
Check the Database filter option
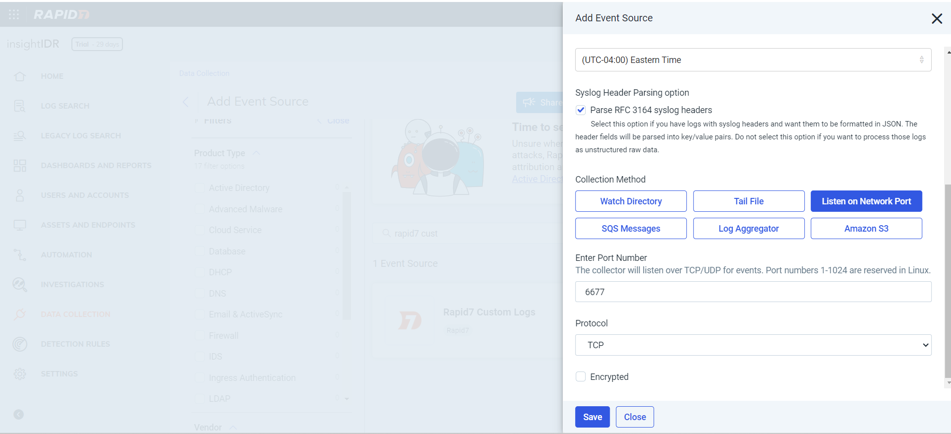point(200,251)
